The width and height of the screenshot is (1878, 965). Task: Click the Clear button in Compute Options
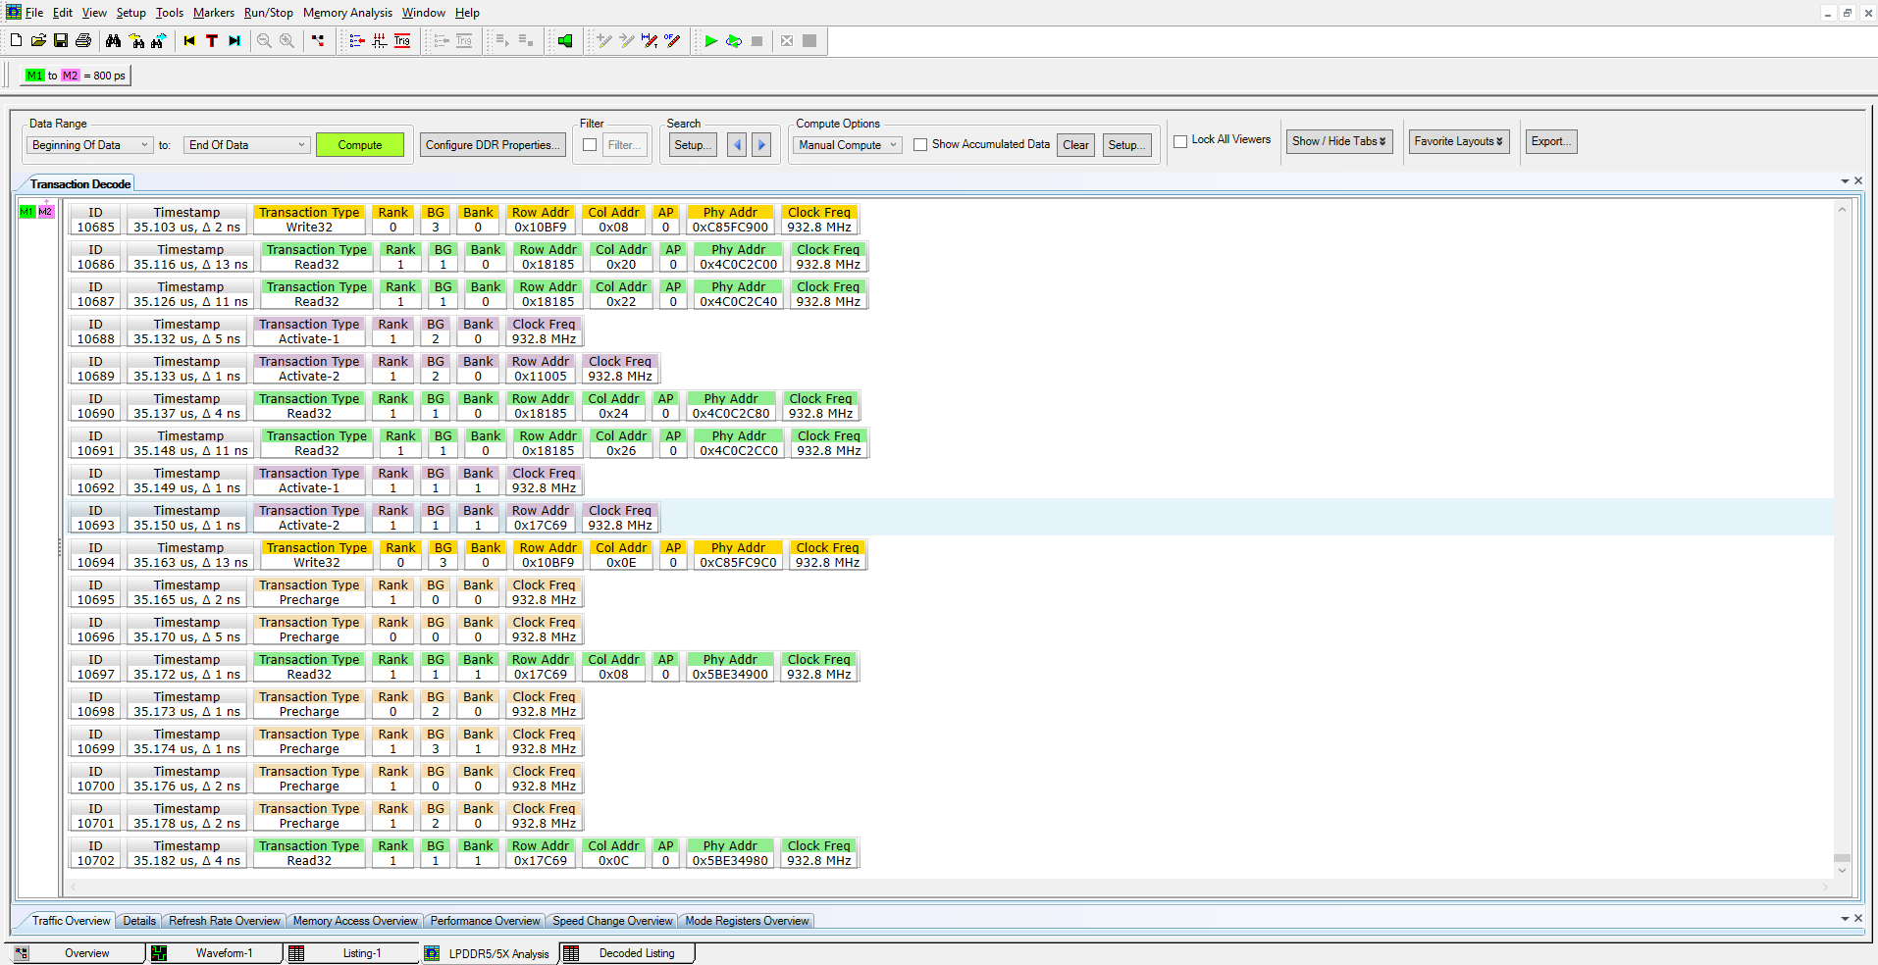pos(1075,145)
